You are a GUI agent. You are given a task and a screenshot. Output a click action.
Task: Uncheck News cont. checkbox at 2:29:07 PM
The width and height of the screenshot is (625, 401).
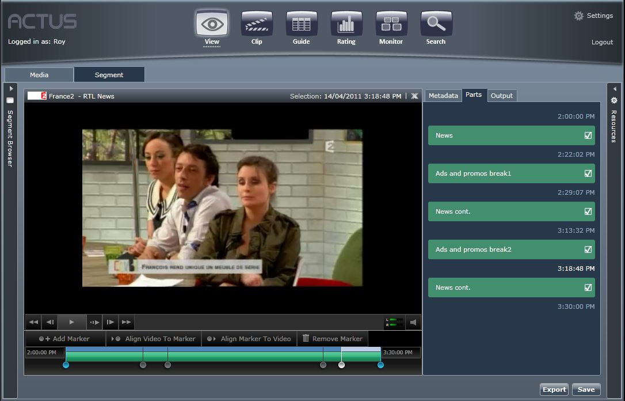point(588,211)
